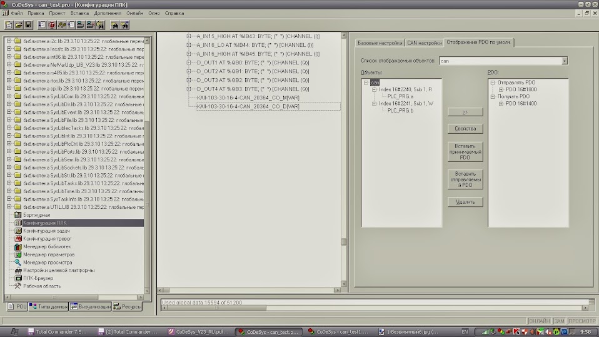Click the Step over toolbar icon

[x=71, y=25]
